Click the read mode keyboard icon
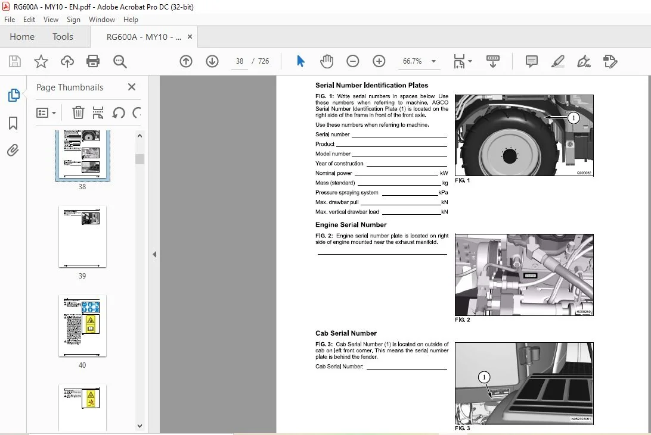Screen dimensions: 651x435 493,61
